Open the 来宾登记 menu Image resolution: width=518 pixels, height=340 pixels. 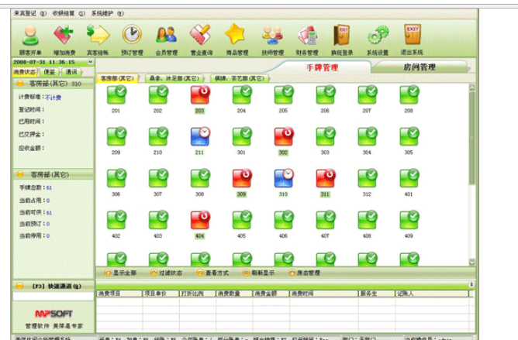coord(30,13)
